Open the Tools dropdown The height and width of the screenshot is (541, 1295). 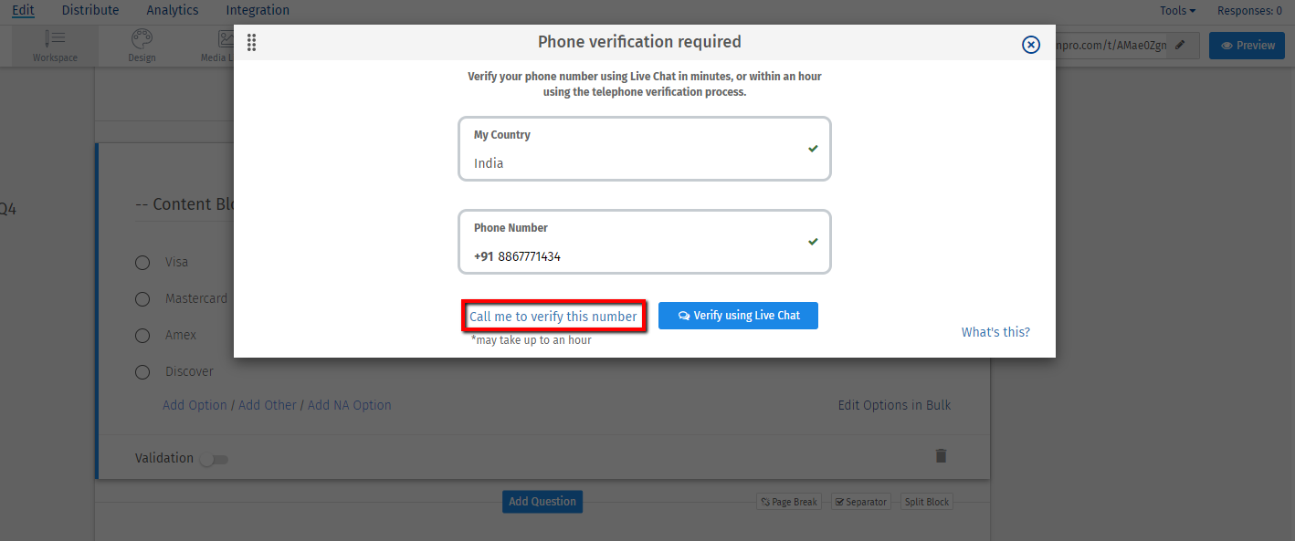1176,10
